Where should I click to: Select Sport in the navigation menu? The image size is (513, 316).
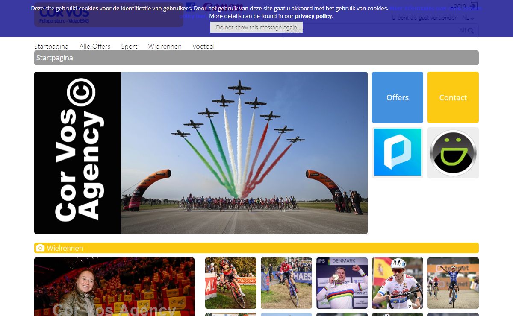[129, 46]
